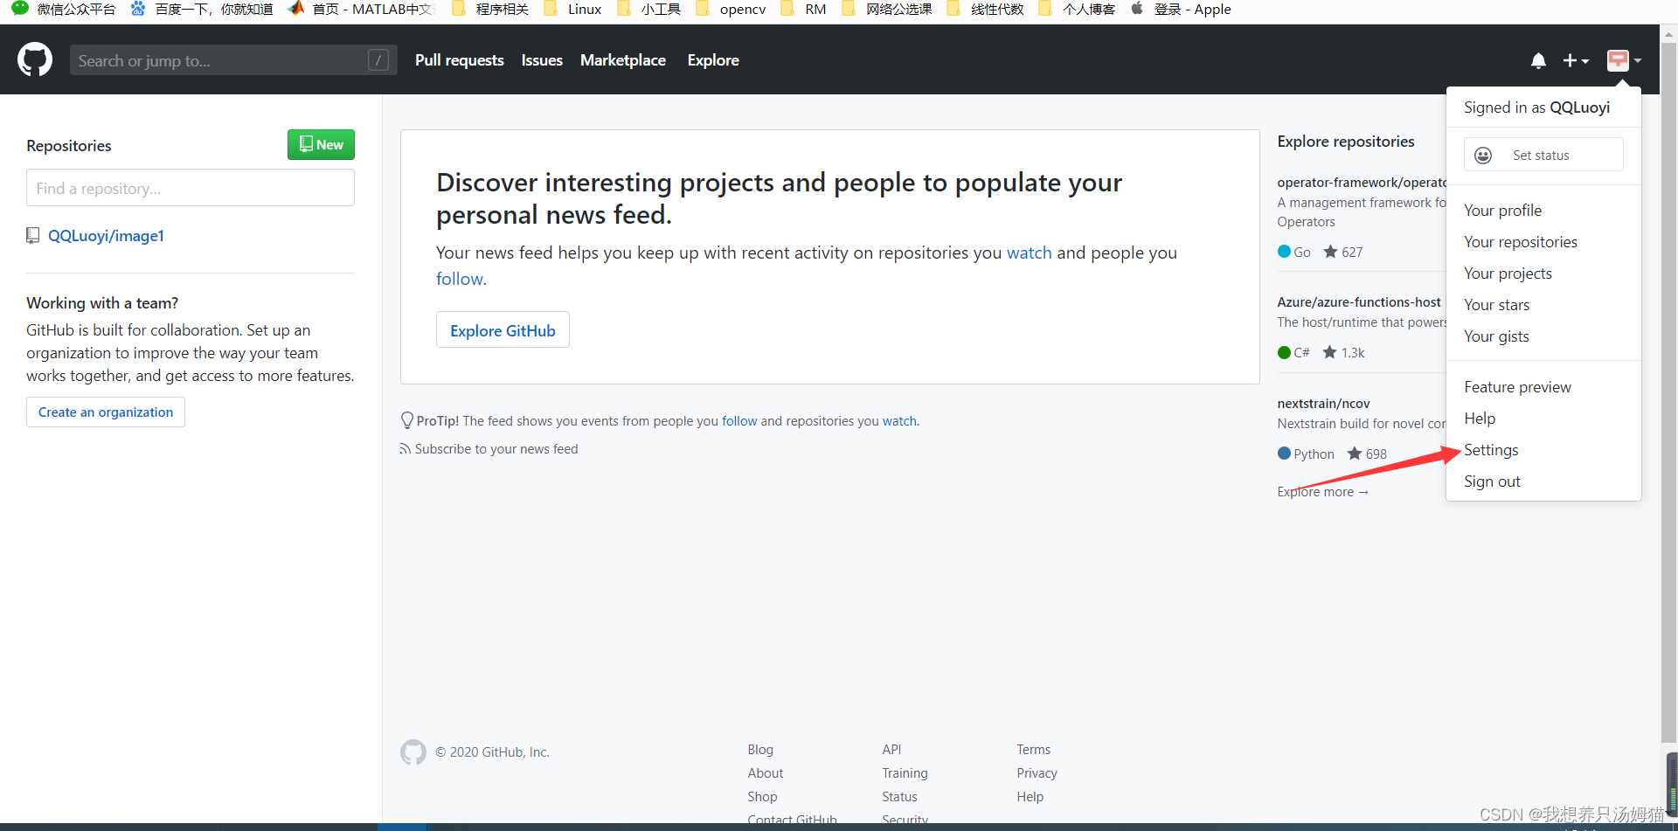Open nextstrain/ncov repository
This screenshot has width=1678, height=831.
click(x=1323, y=404)
